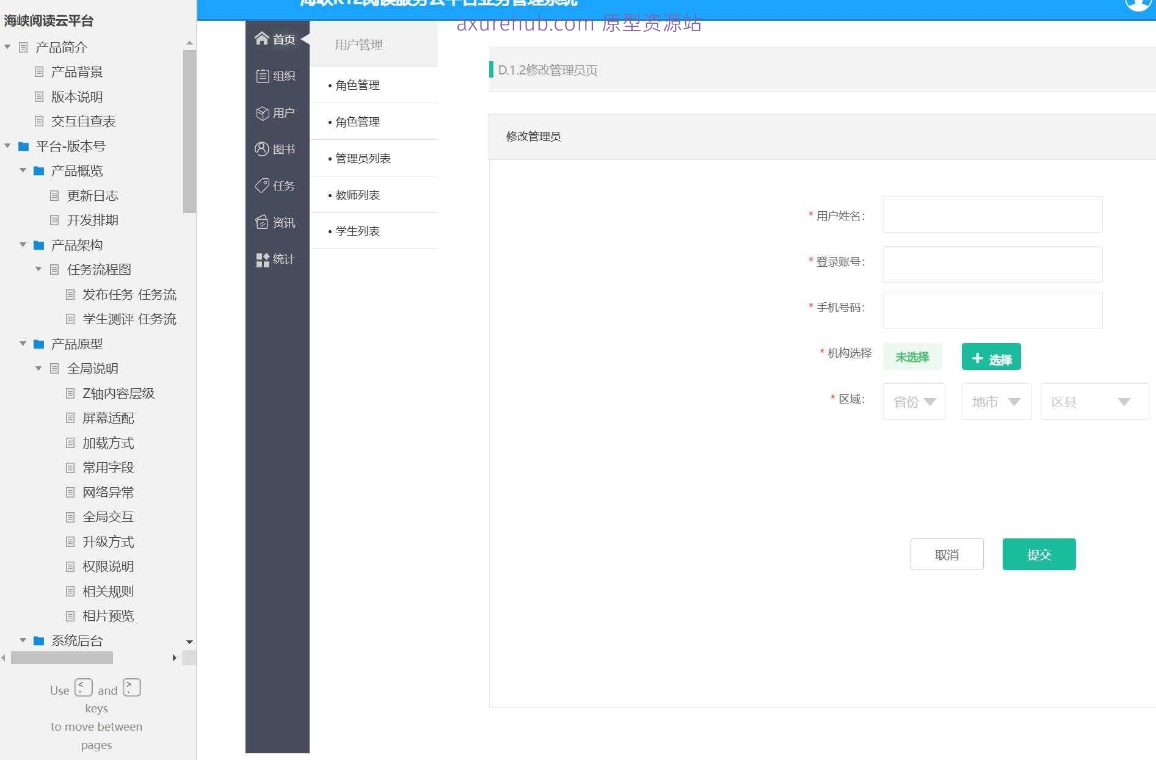Open the 区县 district dropdown

tap(1094, 402)
